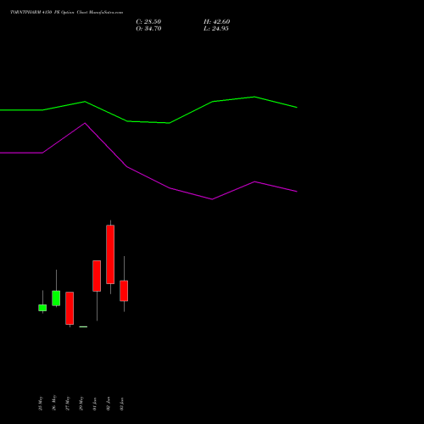
Task: Click the 26 May date label
Action: click(x=54, y=403)
